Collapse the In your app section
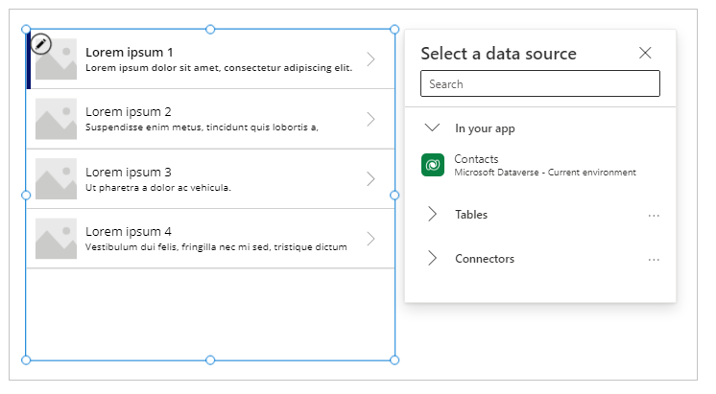Screen dimensions: 716x394 (432, 127)
